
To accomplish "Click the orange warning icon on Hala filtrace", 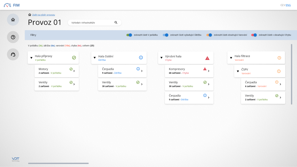I will click(279, 58).
